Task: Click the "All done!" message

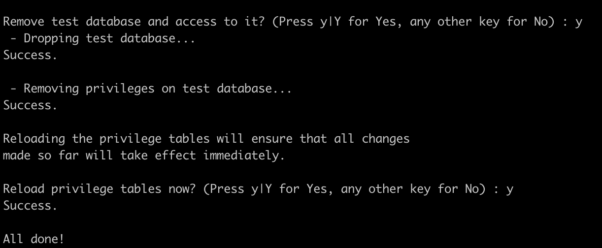Action: pos(34,239)
